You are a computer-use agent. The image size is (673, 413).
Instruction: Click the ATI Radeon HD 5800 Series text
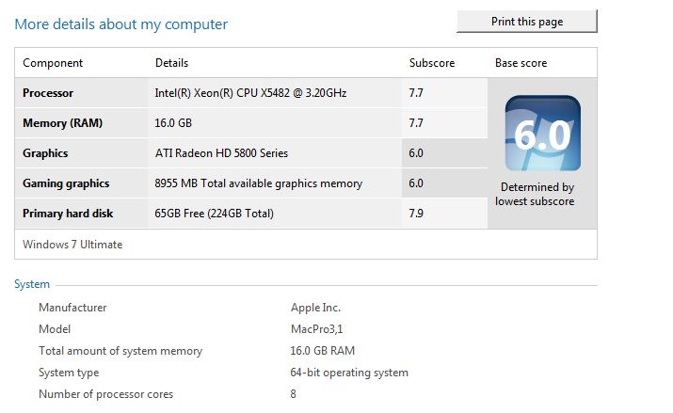[221, 153]
